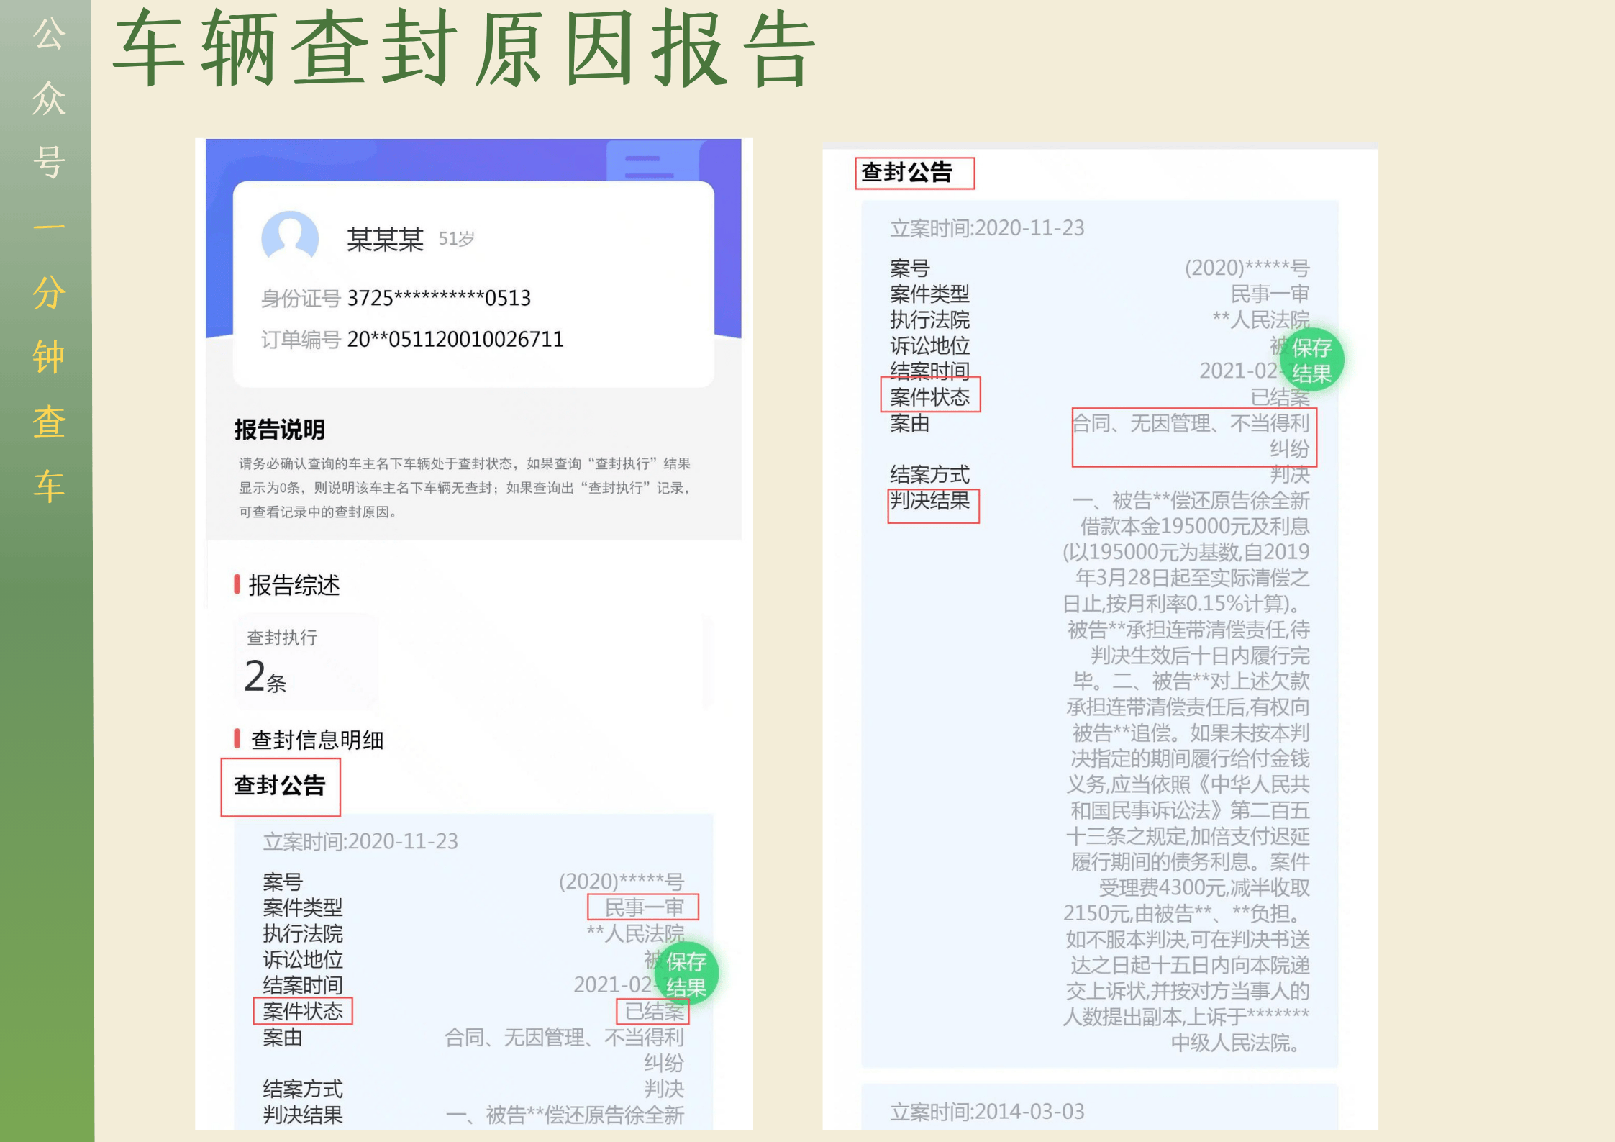The image size is (1615, 1142).
Task: Select the 判决结果 label in right screenshot
Action: coord(929,500)
